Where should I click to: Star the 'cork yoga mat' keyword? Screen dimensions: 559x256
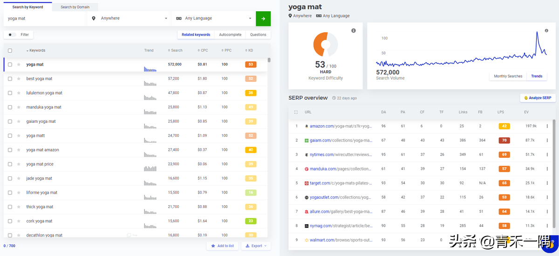19,221
